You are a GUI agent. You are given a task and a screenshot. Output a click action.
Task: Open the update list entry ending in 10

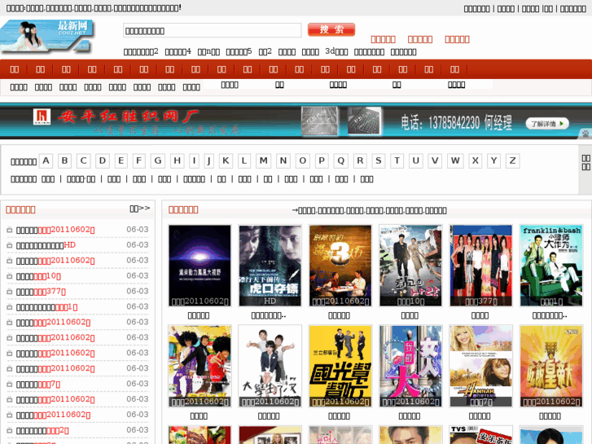pyautogui.click(x=38, y=276)
